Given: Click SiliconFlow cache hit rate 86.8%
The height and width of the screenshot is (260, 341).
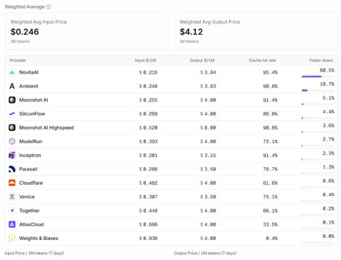Looking at the screenshot, I should [271, 114].
